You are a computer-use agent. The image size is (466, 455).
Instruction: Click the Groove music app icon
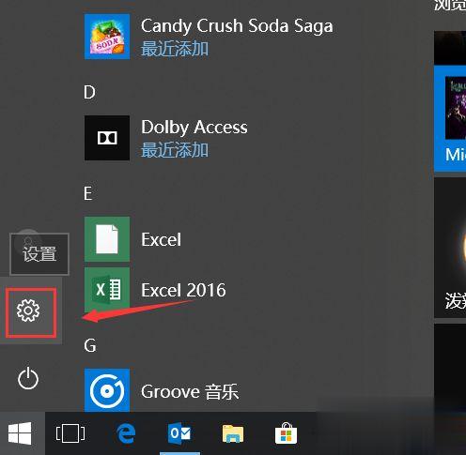(x=107, y=390)
